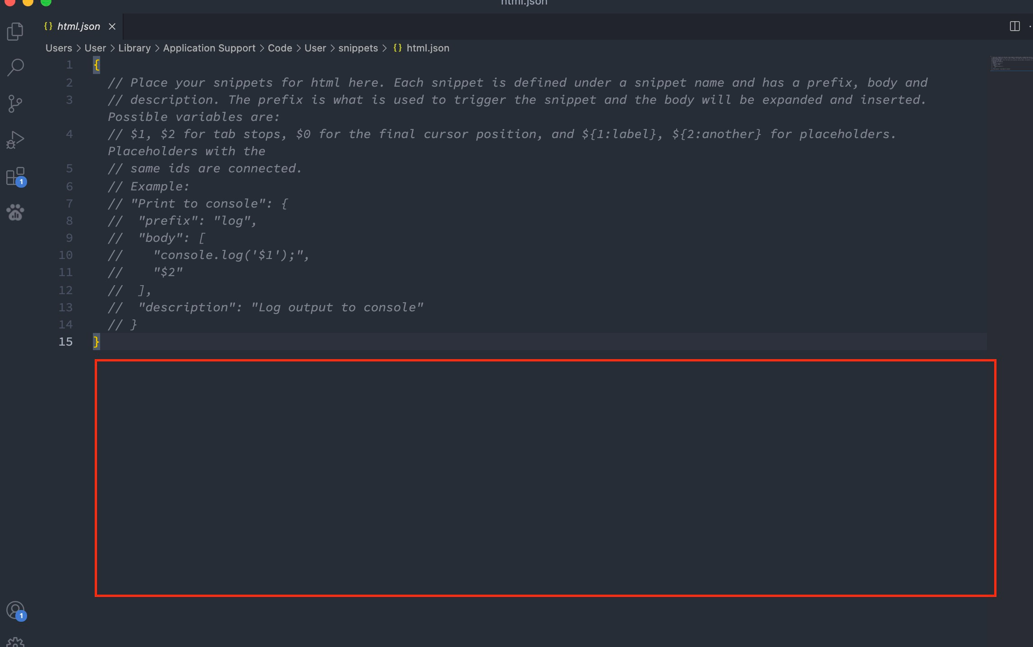Viewport: 1033px width, 647px height.
Task: Click the "// same ids are connected." line
Action: click(x=204, y=168)
